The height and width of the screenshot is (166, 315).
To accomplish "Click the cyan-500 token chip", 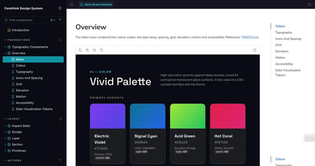I will click(x=141, y=152).
